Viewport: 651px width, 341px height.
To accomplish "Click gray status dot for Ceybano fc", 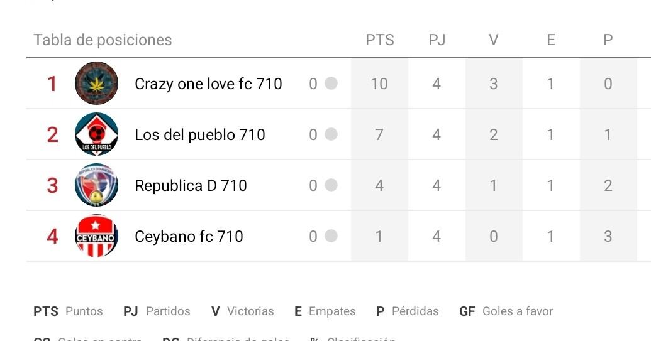I will [331, 236].
